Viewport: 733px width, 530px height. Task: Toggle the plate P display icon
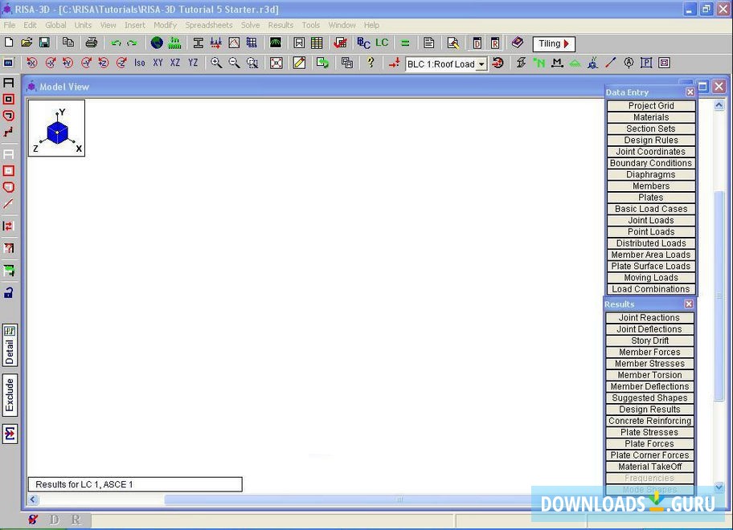point(646,63)
